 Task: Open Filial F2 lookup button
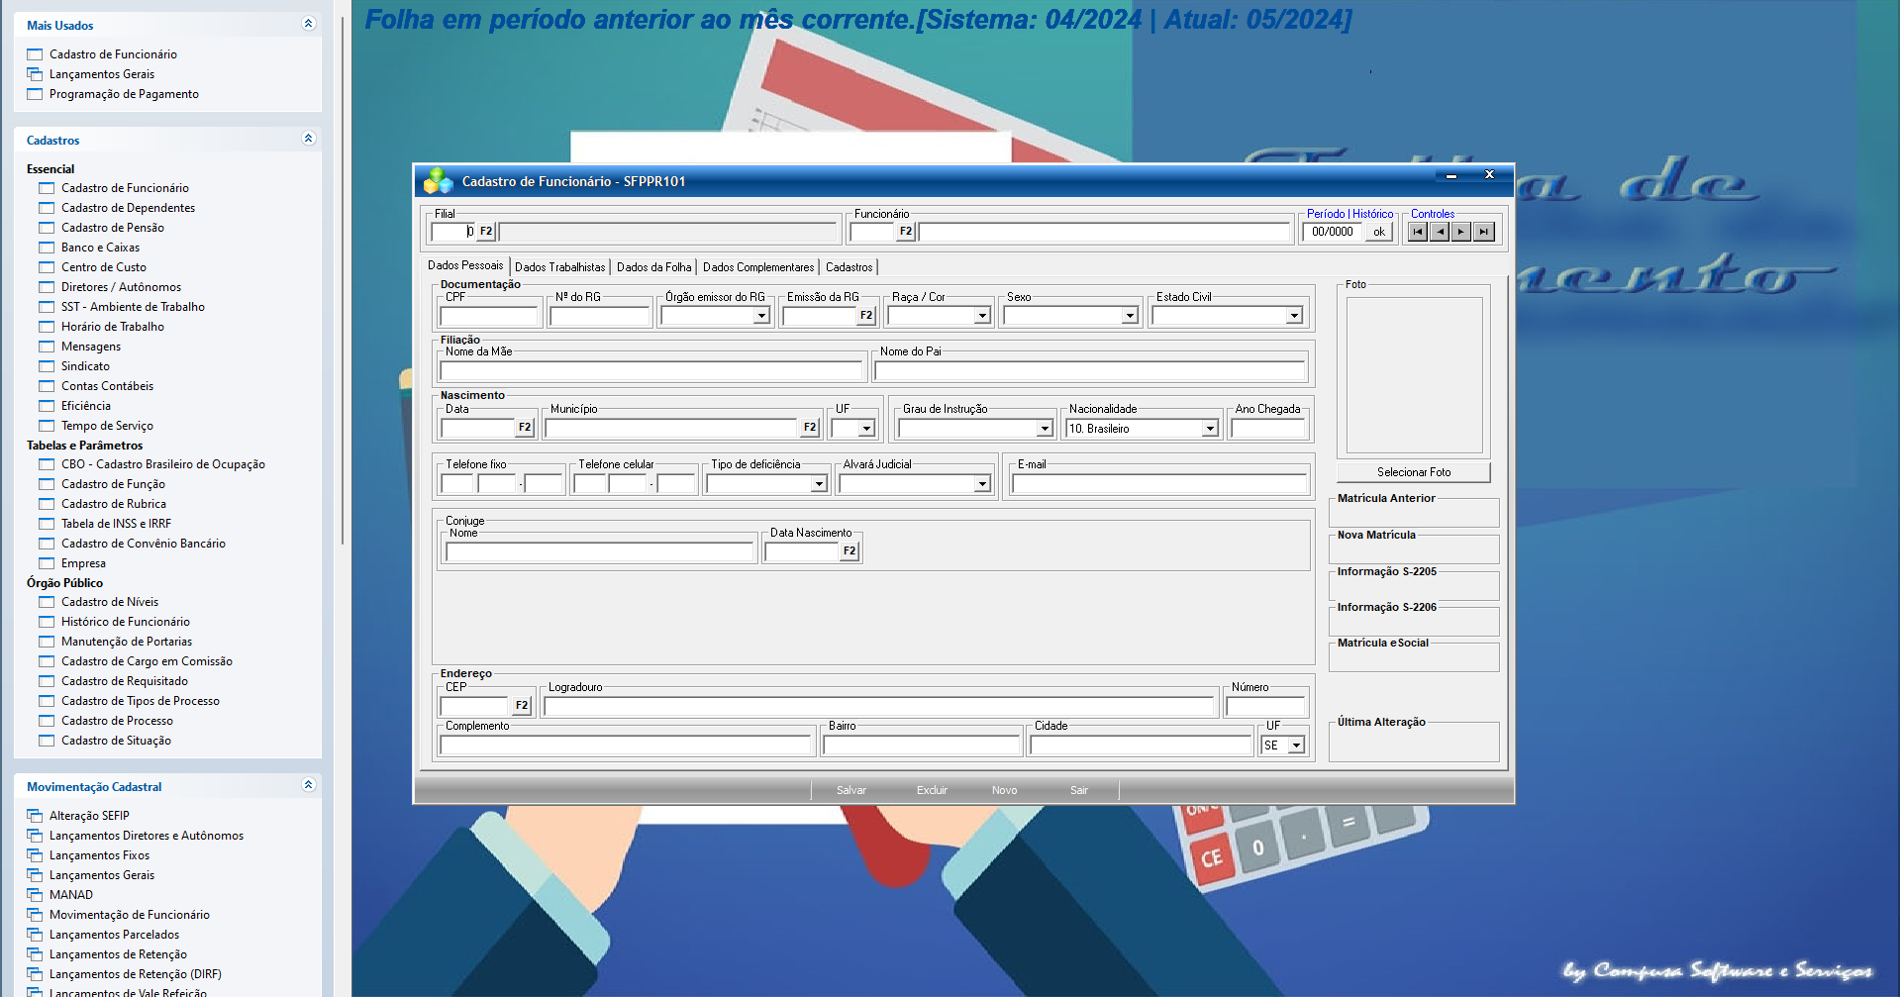click(x=486, y=232)
